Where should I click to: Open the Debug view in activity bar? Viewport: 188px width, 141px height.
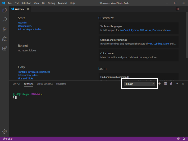tap(4, 39)
